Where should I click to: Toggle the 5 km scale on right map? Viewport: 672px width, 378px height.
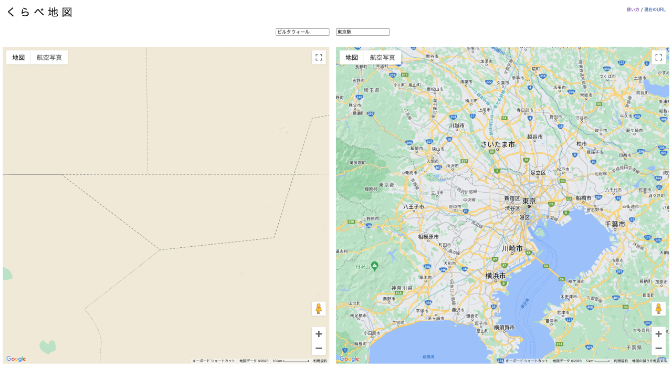click(597, 361)
